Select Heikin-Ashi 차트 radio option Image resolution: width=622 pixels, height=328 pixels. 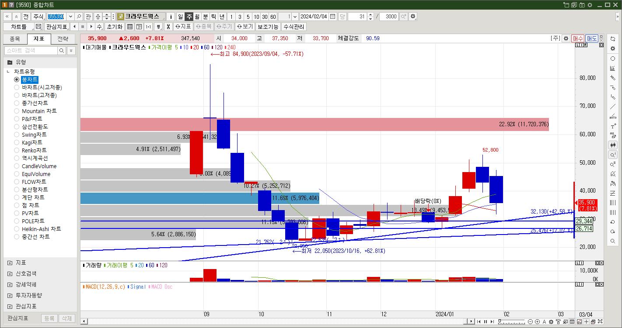[x=17, y=229]
